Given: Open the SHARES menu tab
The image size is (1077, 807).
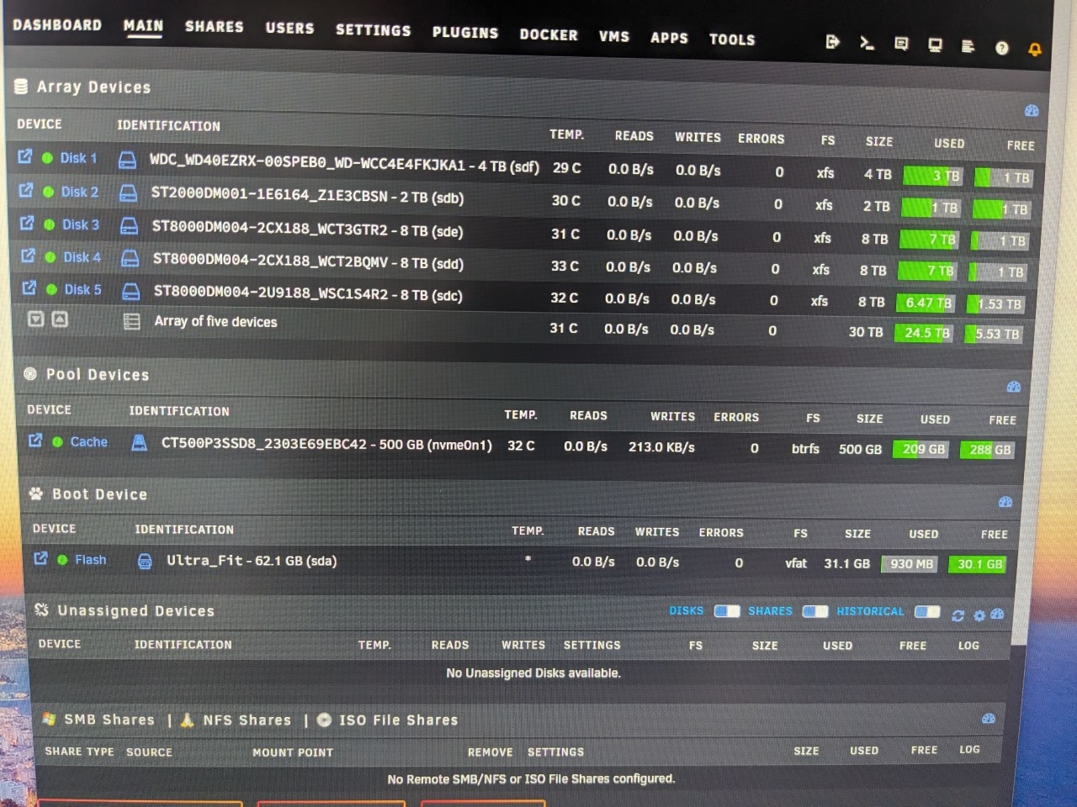Looking at the screenshot, I should pyautogui.click(x=214, y=27).
